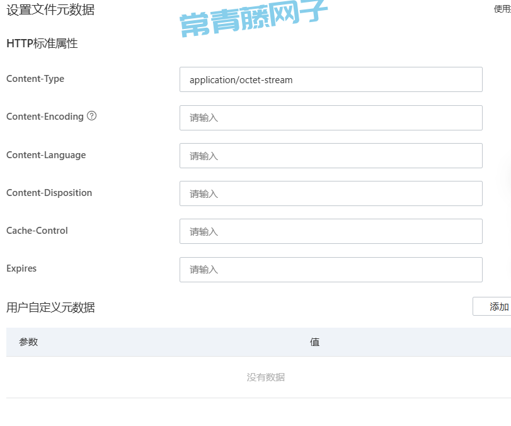Click the Cache-Control label

pos(37,231)
